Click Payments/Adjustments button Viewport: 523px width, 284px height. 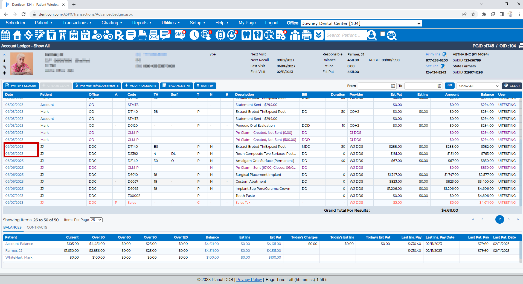click(97, 86)
